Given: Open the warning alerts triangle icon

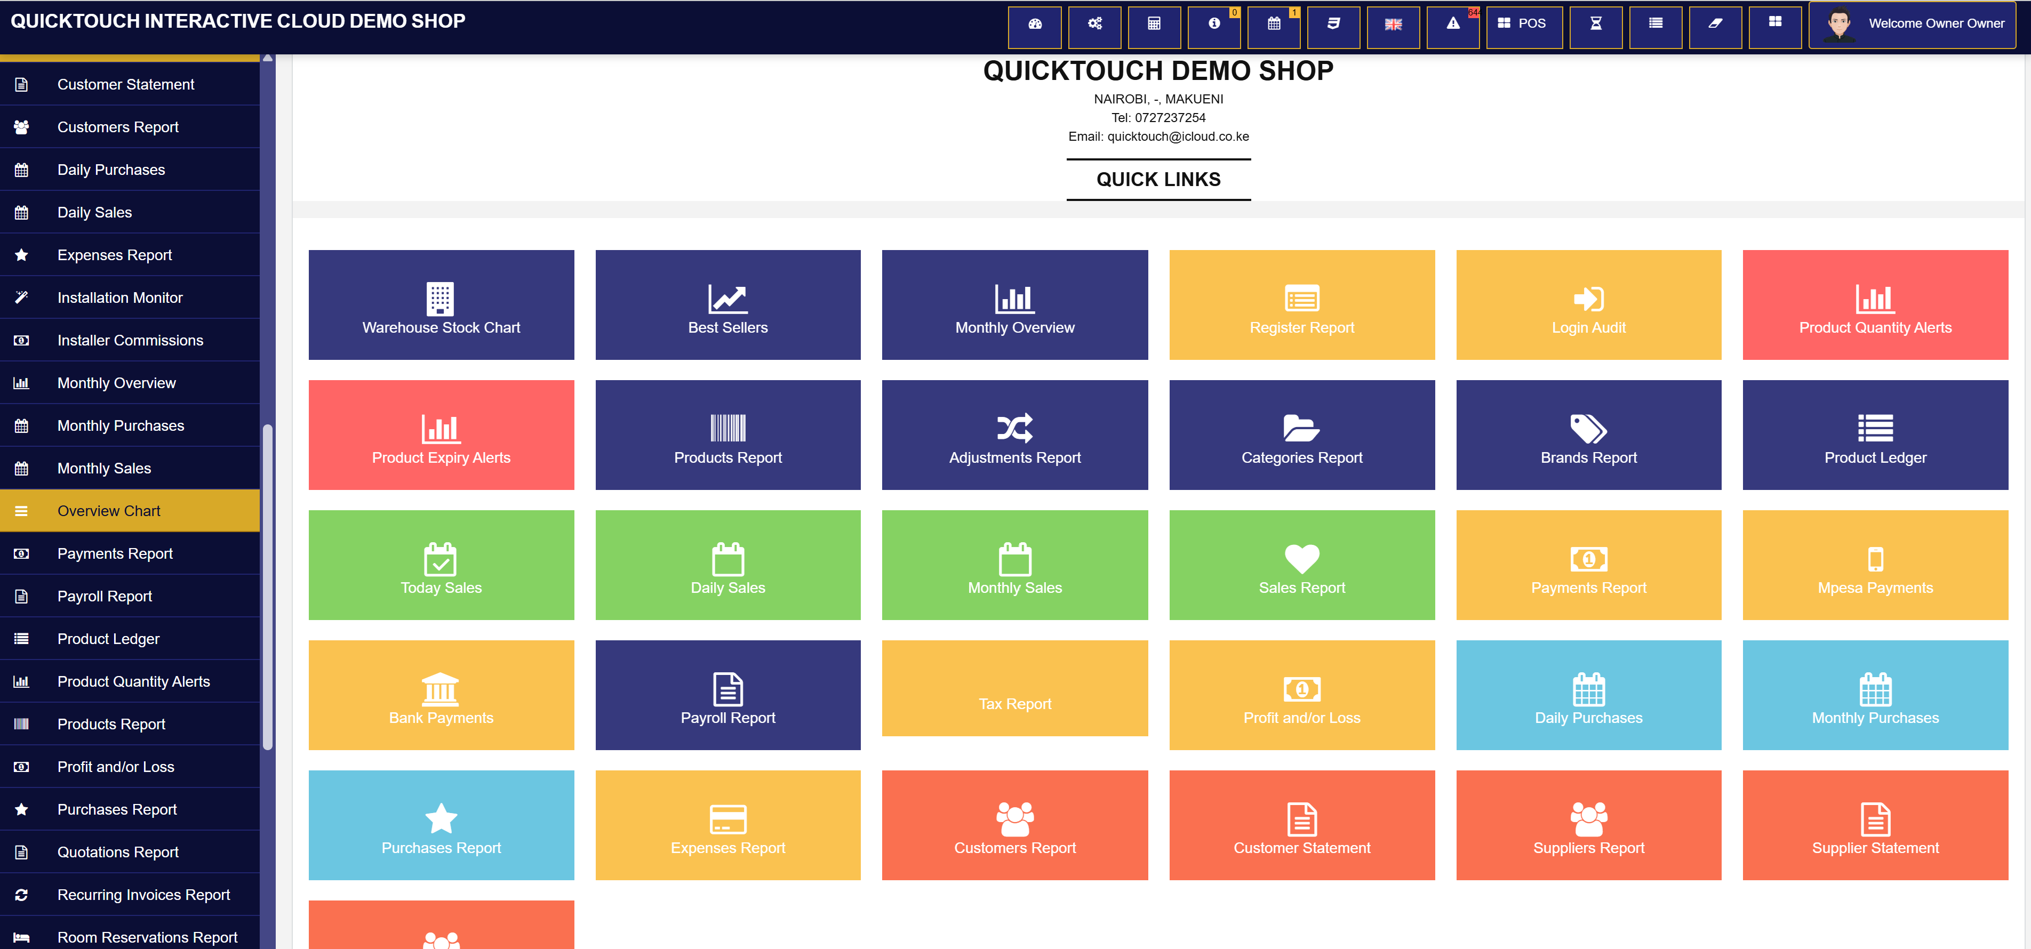Looking at the screenshot, I should (1453, 27).
